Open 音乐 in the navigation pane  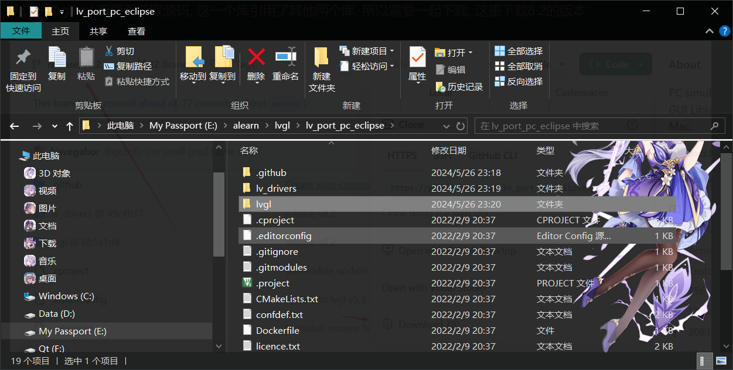coord(47,261)
